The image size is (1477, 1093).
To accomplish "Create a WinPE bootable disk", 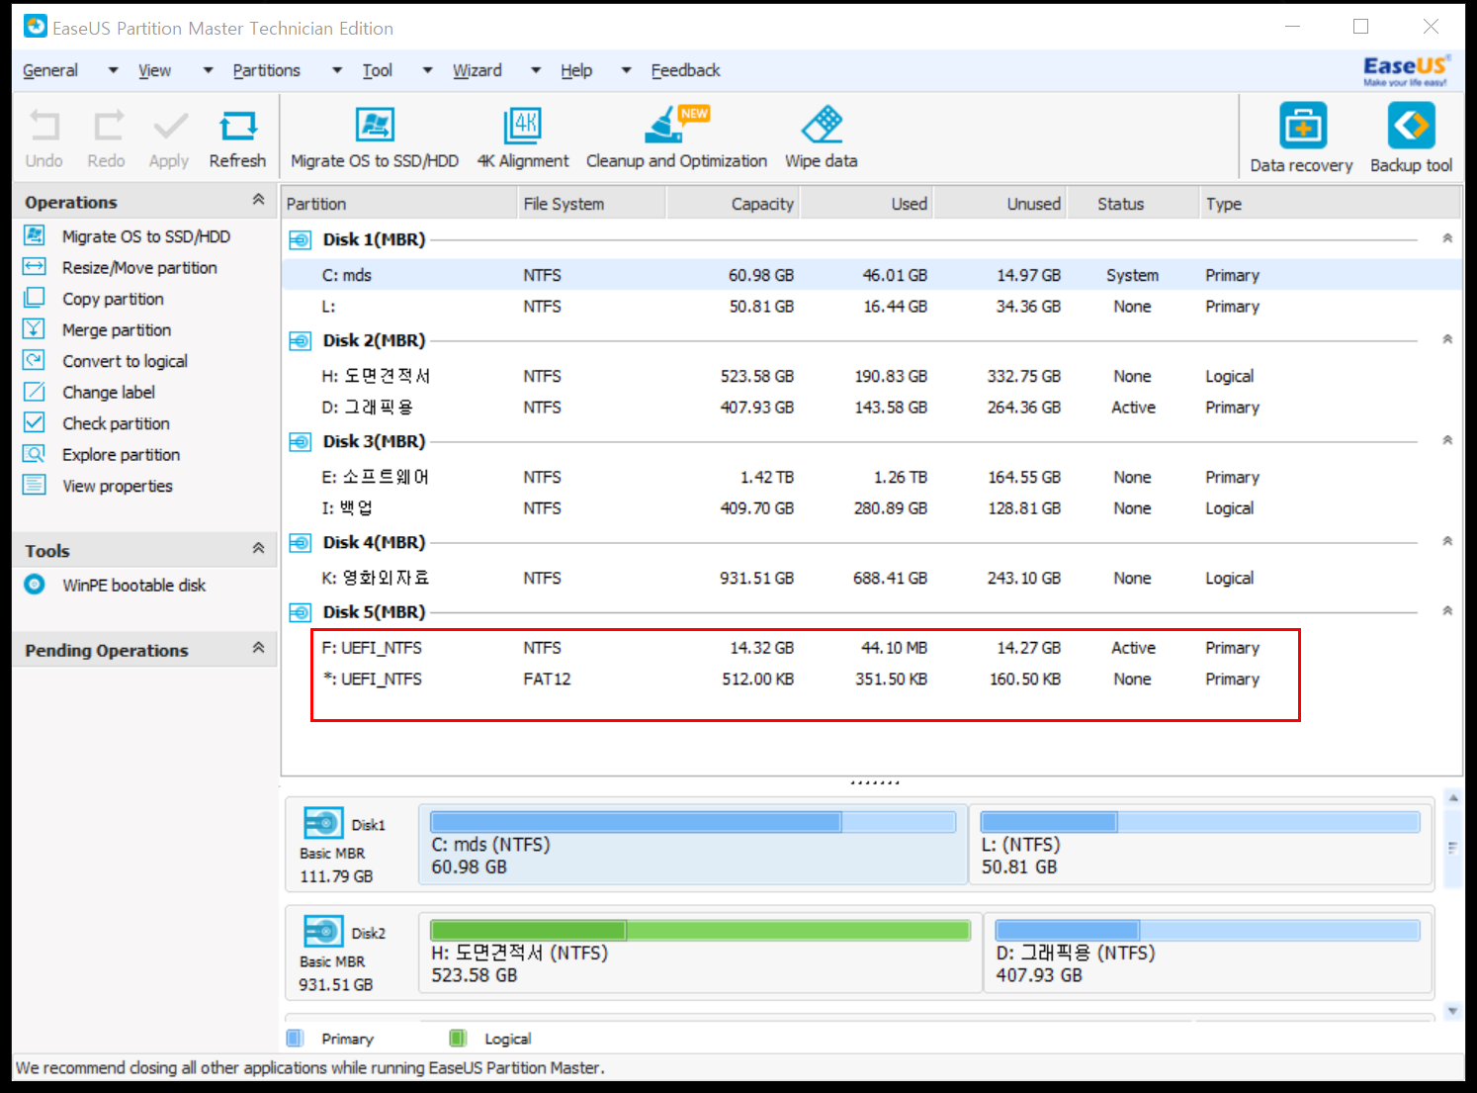I will (x=133, y=586).
